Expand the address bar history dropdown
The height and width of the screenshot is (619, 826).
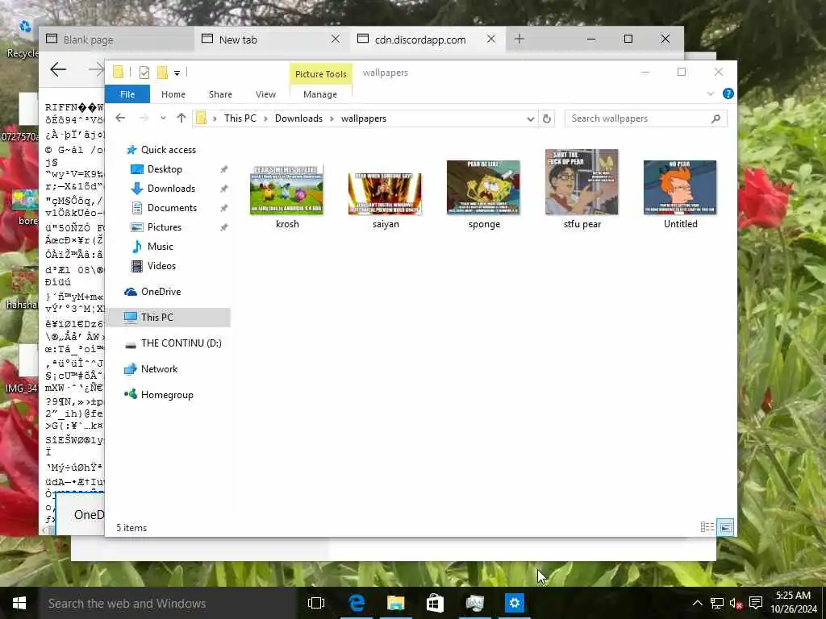(531, 119)
